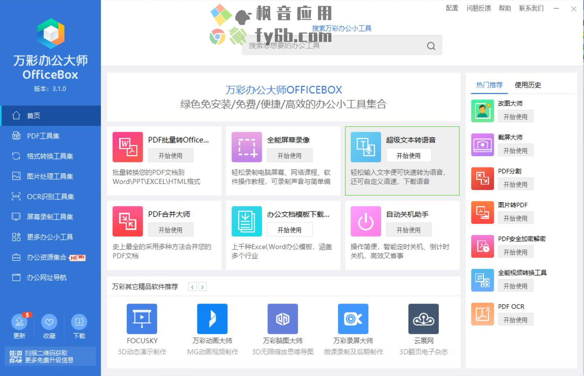Screen dimensions: 584x376
Task: Click 开始使用 under 自动关机助手
Action: [409, 230]
